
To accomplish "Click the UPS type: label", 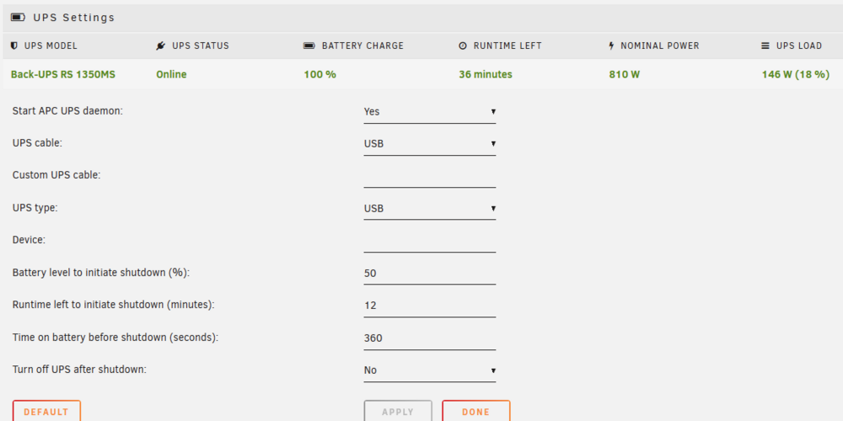I will (35, 207).
